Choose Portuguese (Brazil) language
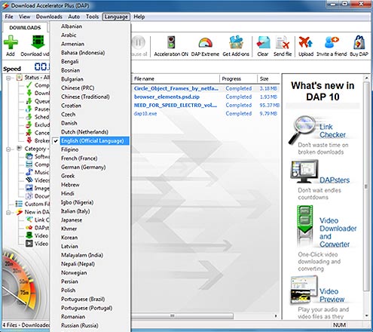373x332 pixels. tap(90, 299)
